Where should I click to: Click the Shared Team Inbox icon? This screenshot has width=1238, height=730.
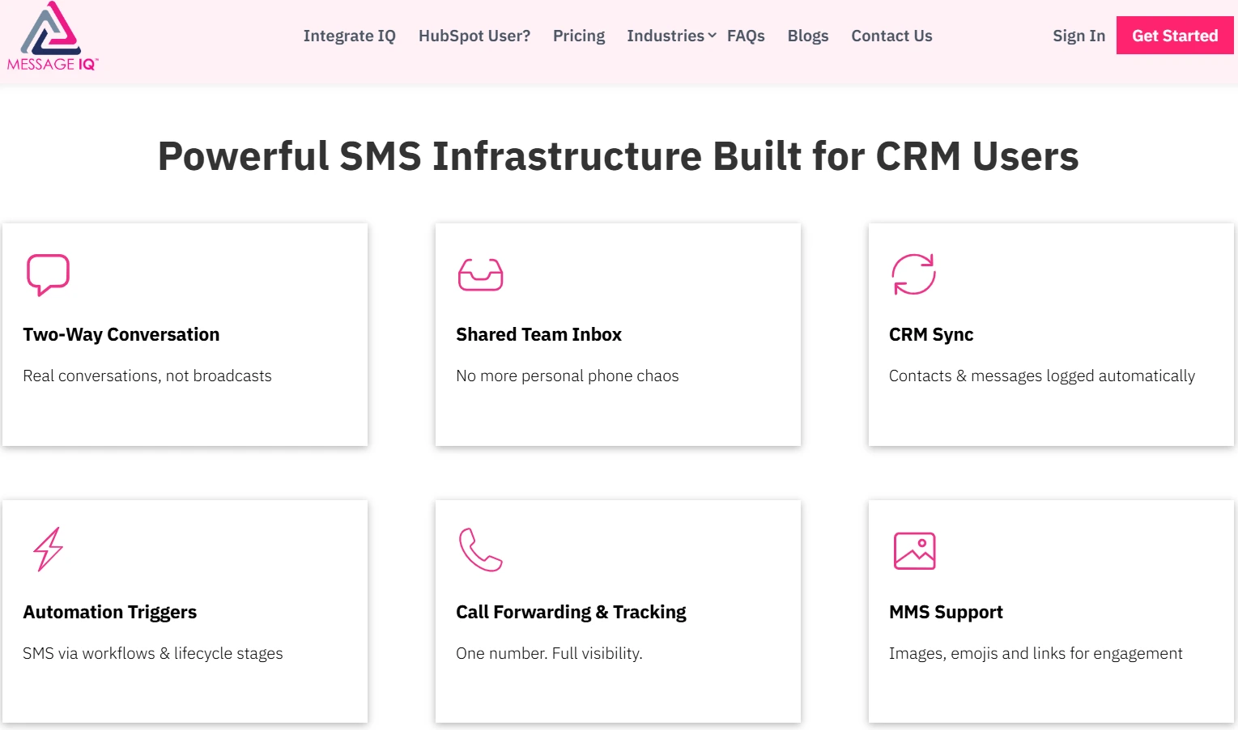tap(480, 274)
